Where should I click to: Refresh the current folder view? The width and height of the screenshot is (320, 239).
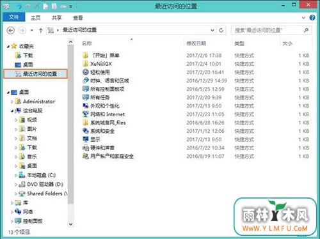[221, 30]
